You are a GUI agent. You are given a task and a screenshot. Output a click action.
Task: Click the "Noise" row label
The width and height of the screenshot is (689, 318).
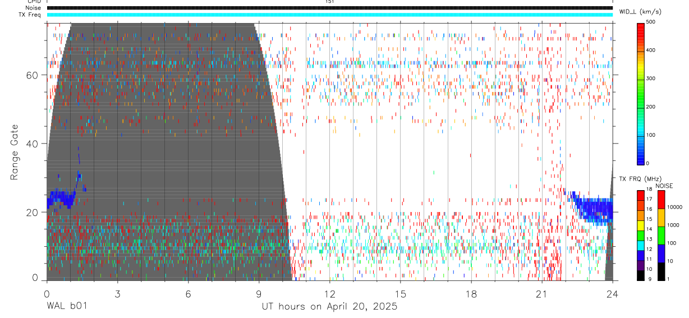click(33, 8)
